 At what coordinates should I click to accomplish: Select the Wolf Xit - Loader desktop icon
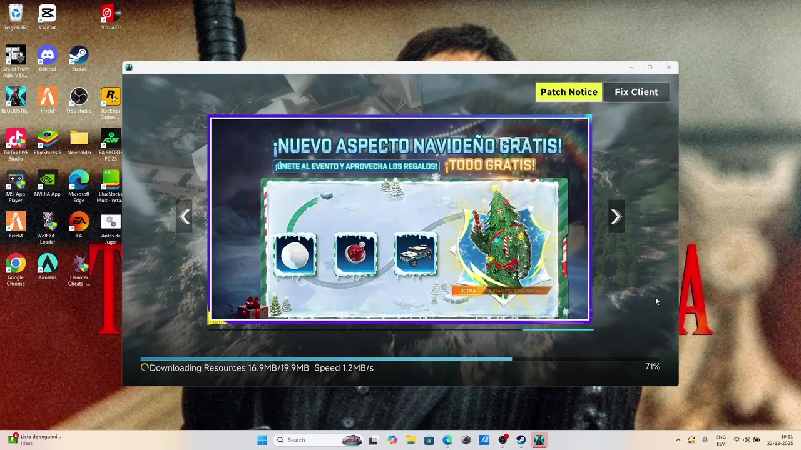click(x=48, y=228)
